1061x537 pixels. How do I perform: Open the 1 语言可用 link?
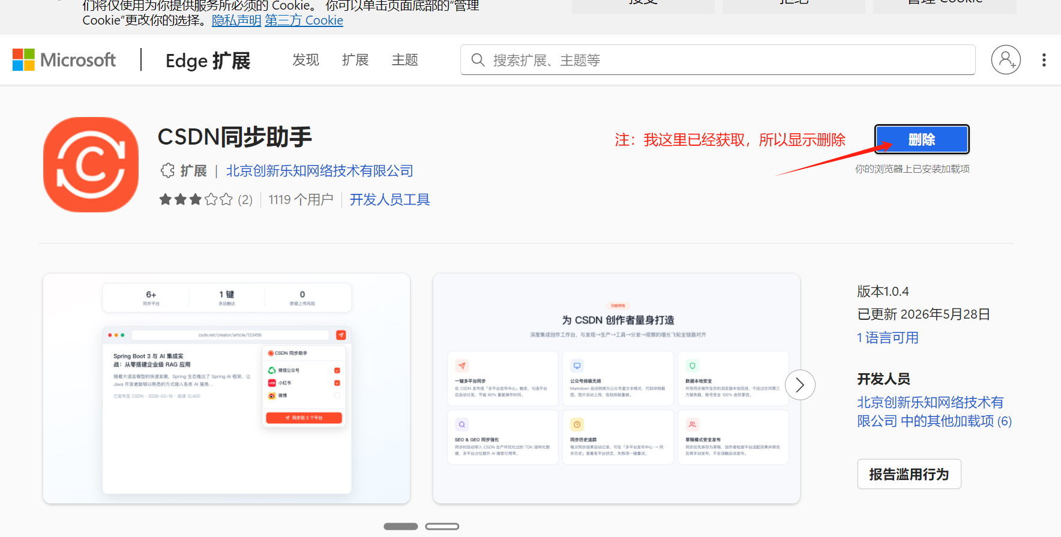[x=888, y=338]
